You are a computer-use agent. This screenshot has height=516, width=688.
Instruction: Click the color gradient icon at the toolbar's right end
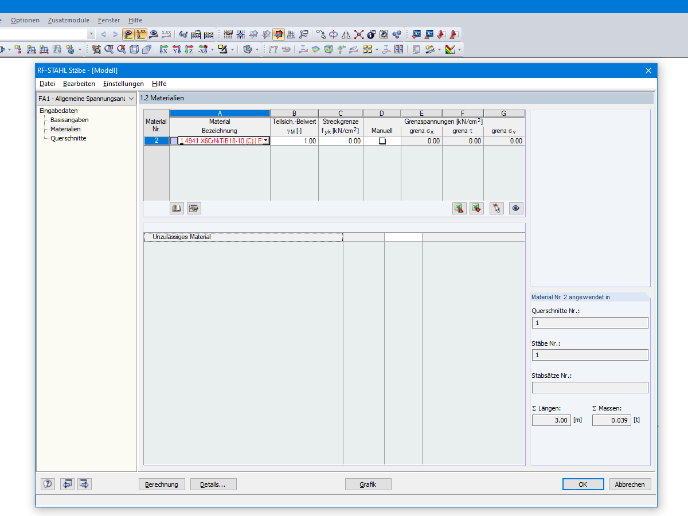tap(450, 49)
